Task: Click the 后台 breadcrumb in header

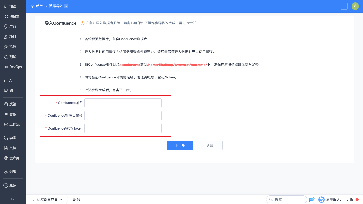Action: [x=39, y=6]
